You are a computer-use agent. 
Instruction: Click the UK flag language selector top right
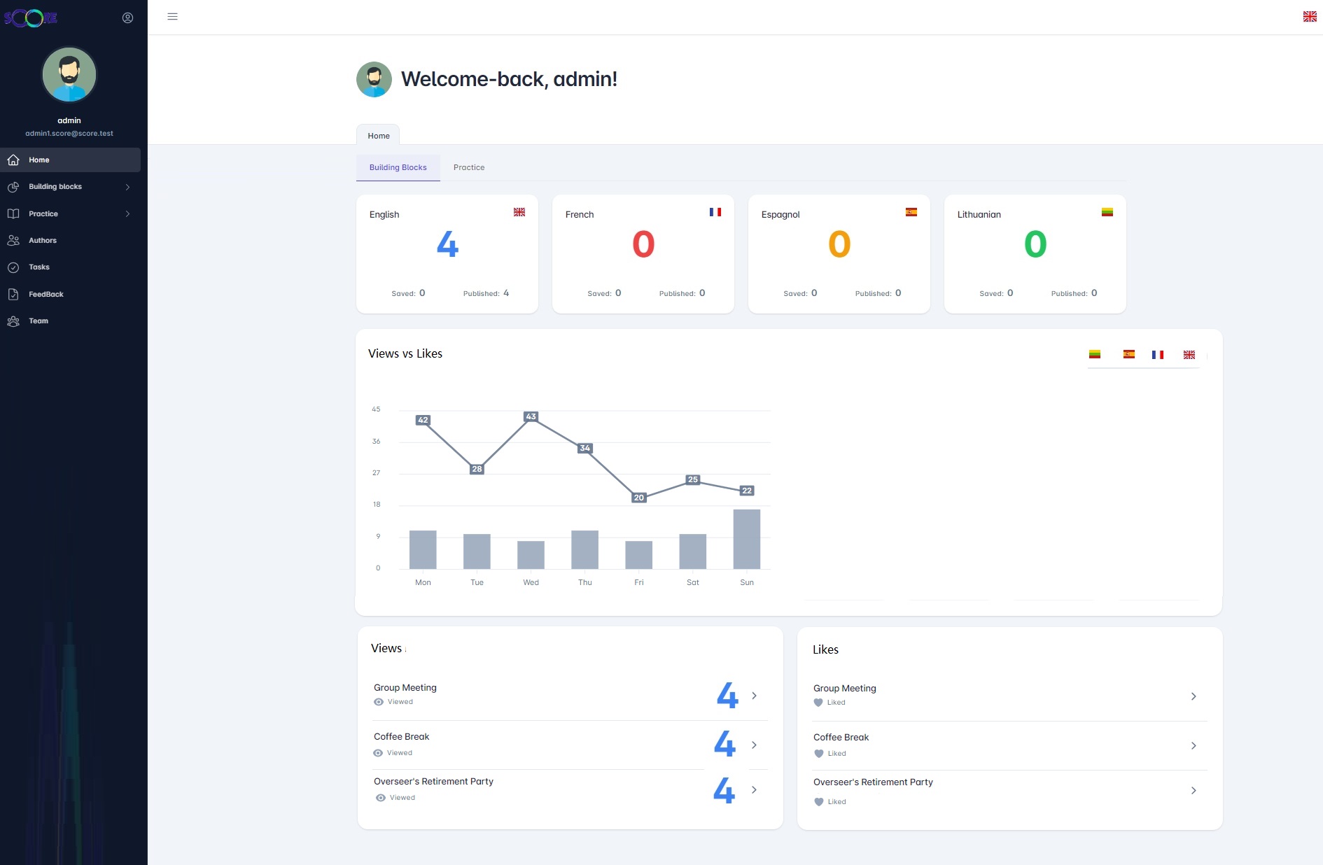pos(1309,17)
